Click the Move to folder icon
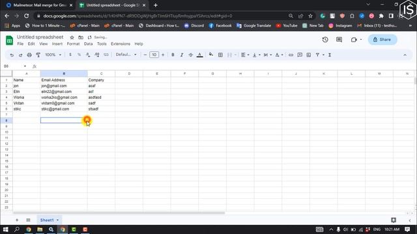Screen dimensions: 417x234 [x=81, y=38]
